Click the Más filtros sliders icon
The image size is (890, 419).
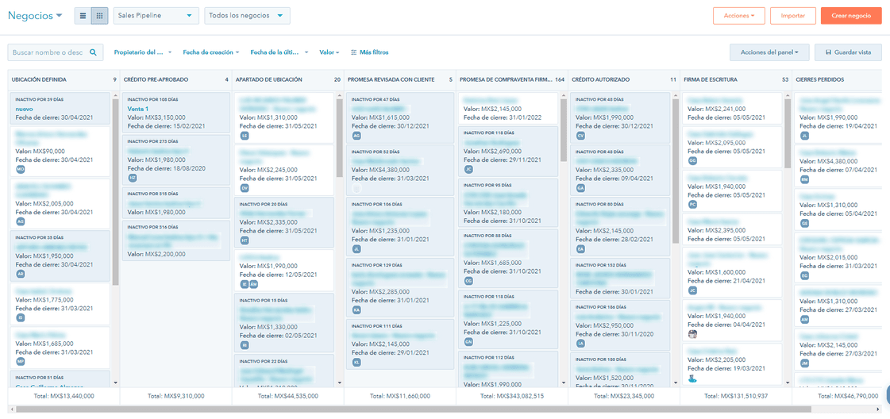(x=354, y=52)
